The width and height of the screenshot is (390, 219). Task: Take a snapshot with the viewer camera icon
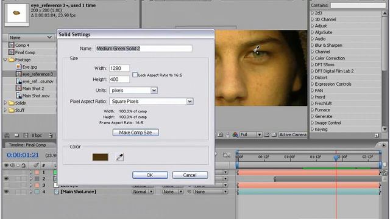pyautogui.click(x=221, y=135)
